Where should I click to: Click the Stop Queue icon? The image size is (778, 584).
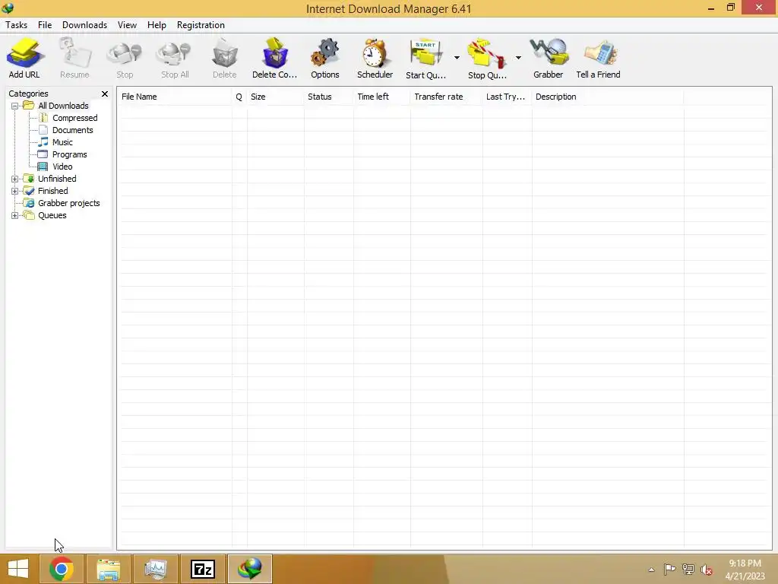point(487,58)
